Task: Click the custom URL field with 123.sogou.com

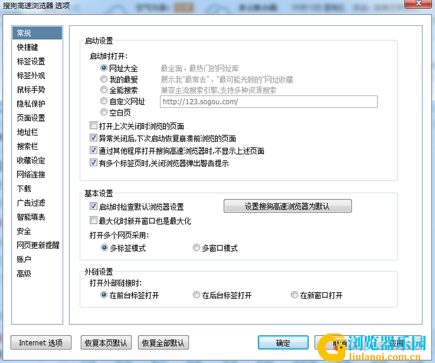Action: (269, 102)
